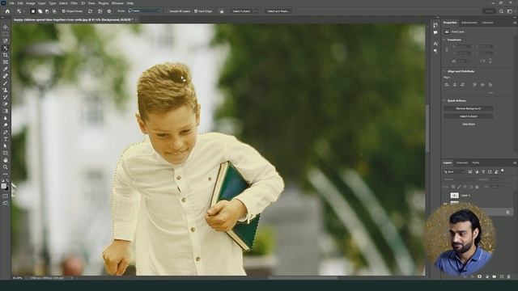Select the Pen tool
518x291 pixels.
pyautogui.click(x=6, y=132)
